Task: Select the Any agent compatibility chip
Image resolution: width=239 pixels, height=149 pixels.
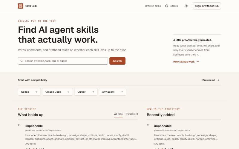Action: coord(113,92)
